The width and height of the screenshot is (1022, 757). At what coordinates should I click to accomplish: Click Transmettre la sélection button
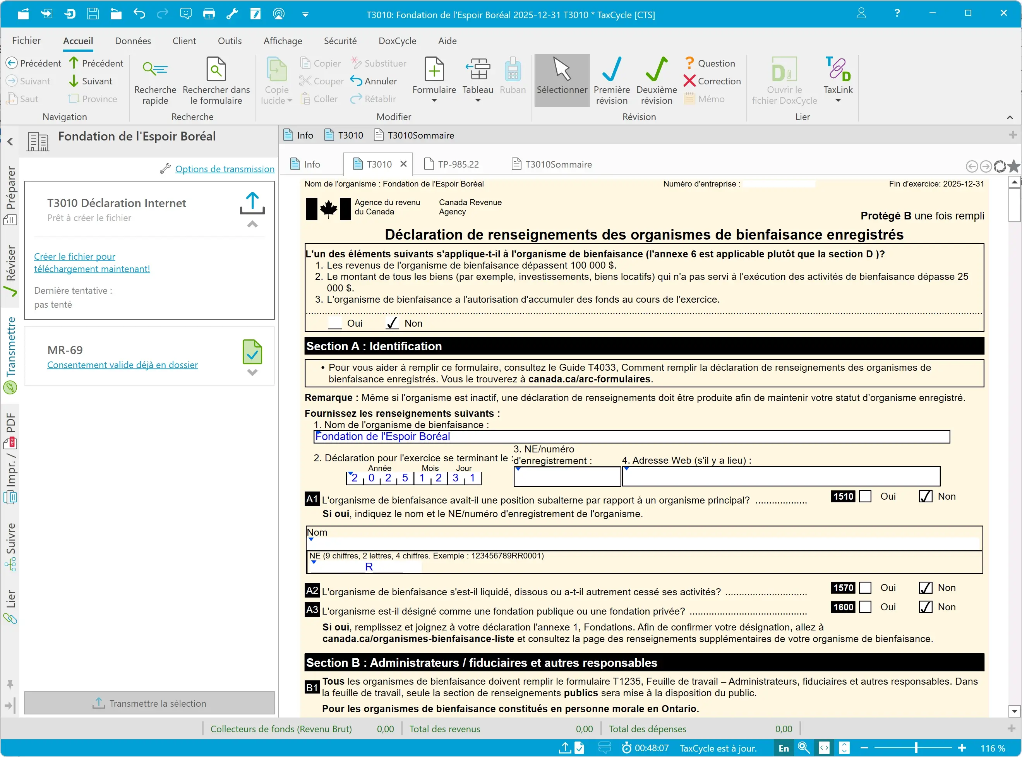click(x=149, y=703)
